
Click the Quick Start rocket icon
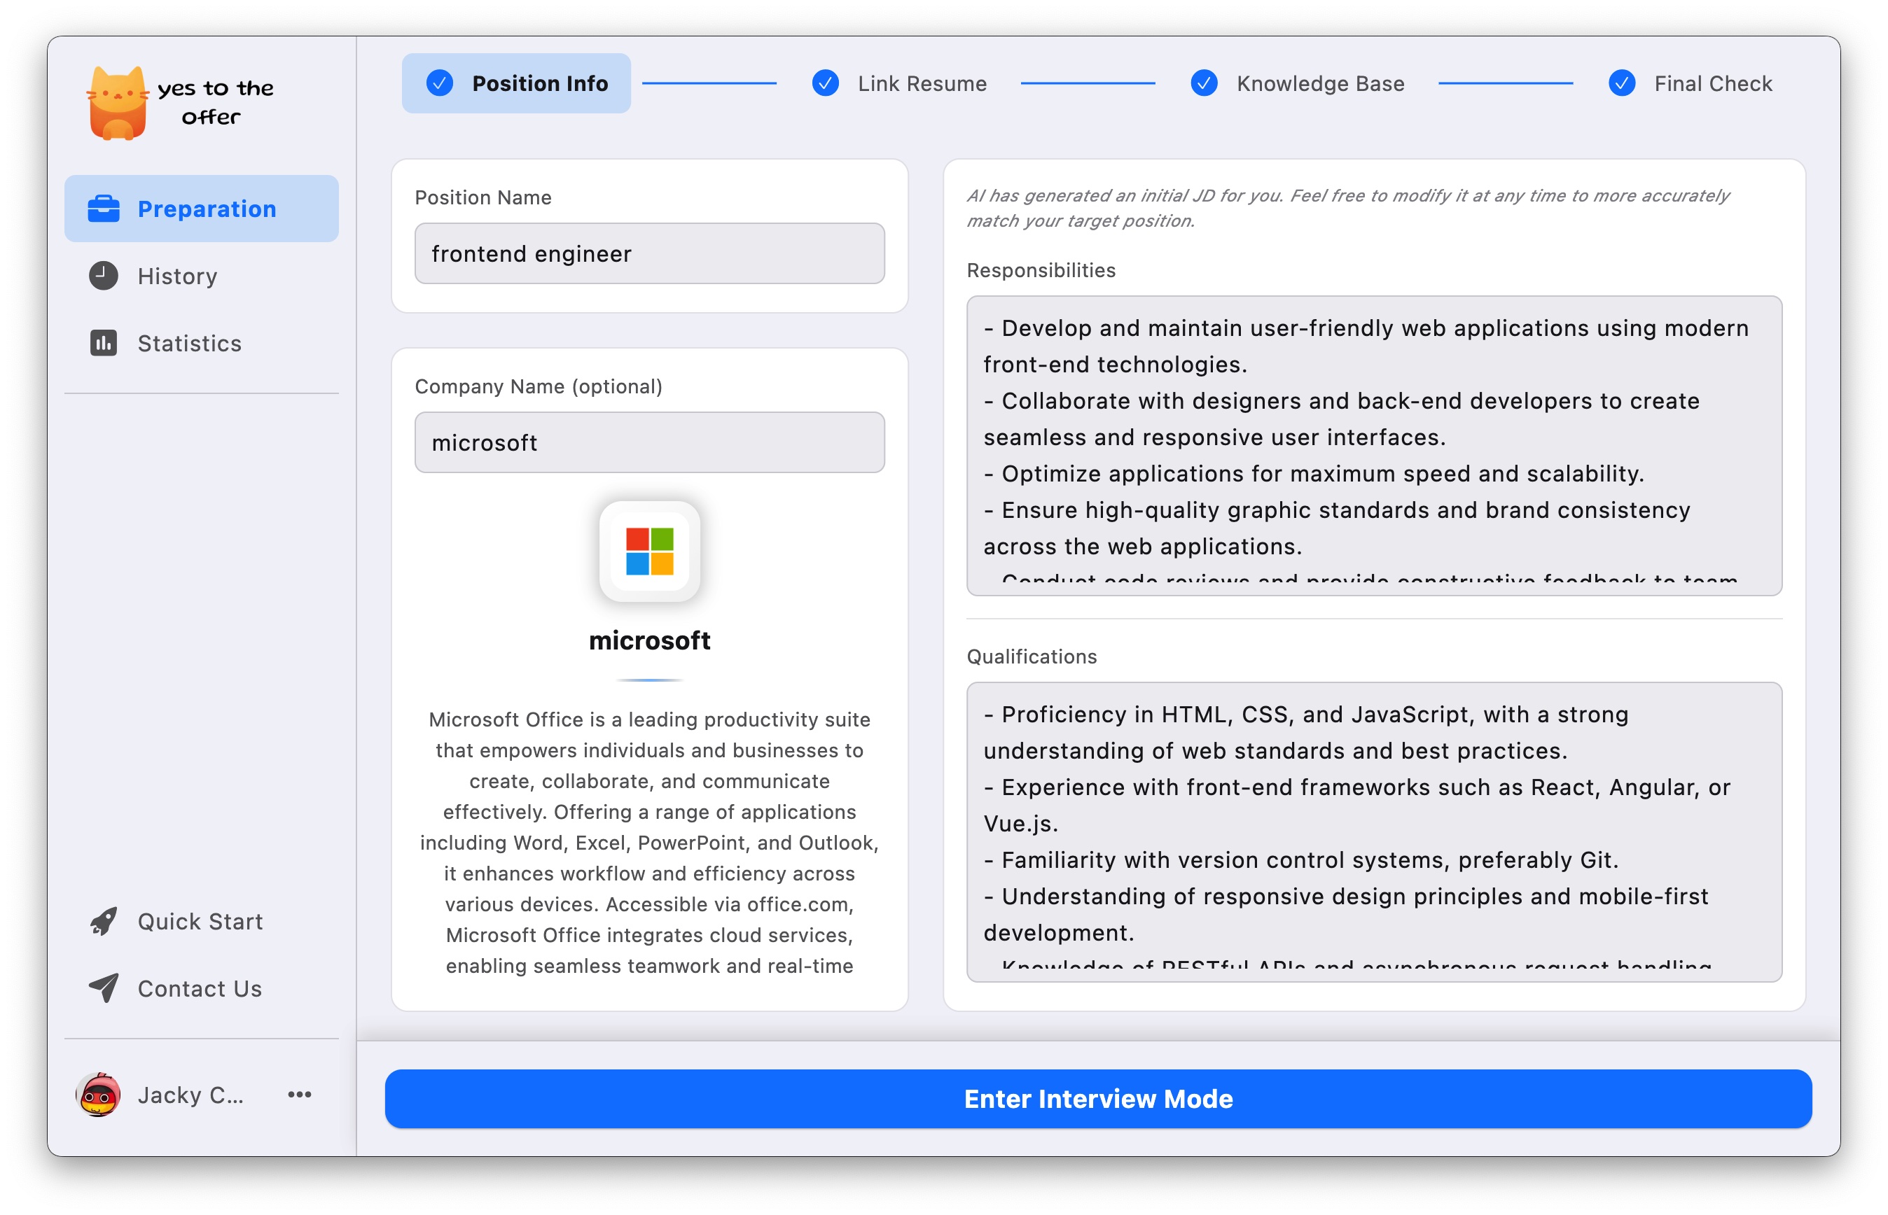pyautogui.click(x=104, y=921)
